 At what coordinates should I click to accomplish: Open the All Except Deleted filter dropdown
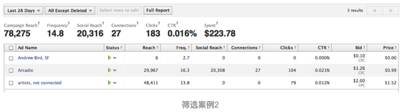[x=70, y=10]
